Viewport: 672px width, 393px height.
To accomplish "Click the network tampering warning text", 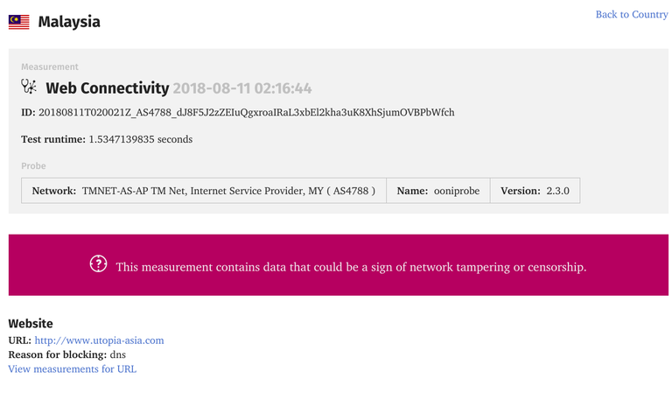I will 351,266.
